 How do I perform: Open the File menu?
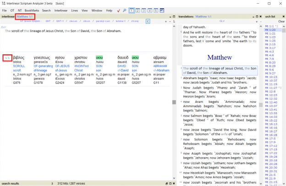5,11
